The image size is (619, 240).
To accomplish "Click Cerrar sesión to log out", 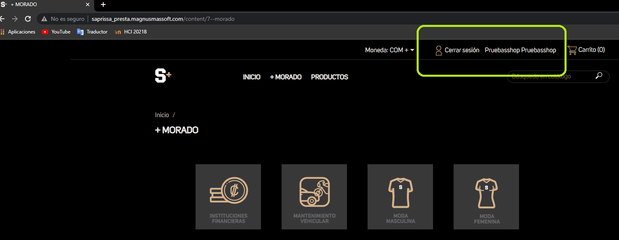I will tap(462, 50).
